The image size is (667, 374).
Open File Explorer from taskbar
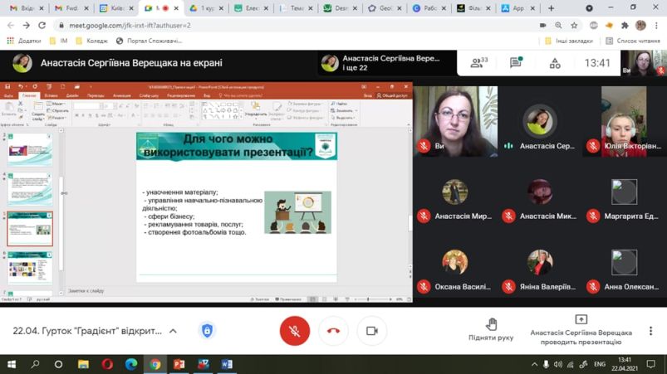(83, 364)
